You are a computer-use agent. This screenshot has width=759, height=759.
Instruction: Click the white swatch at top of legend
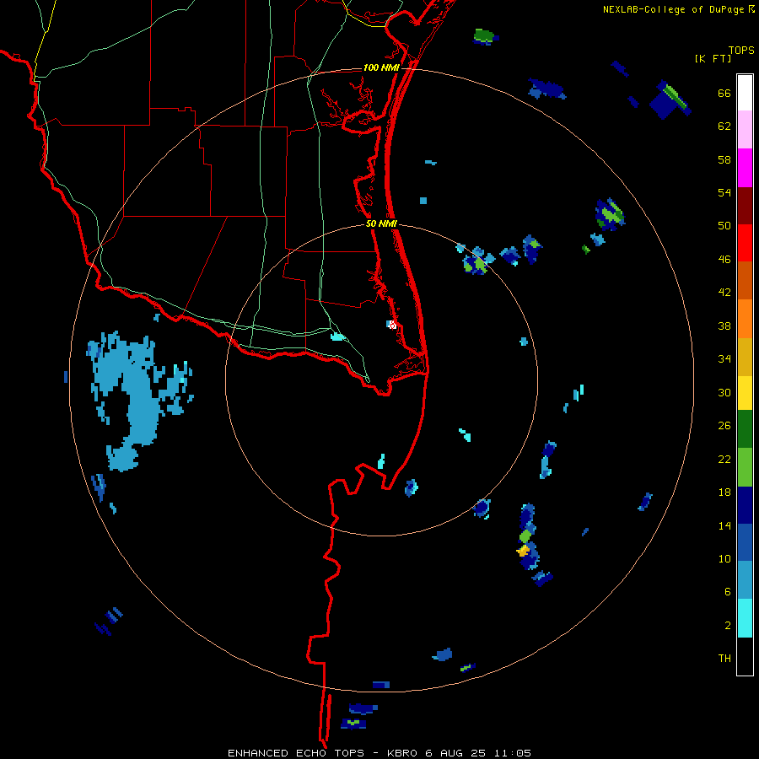pos(745,93)
